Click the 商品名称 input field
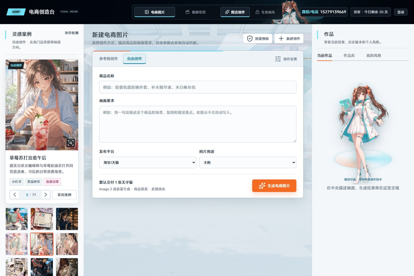The image size is (414, 276). (198, 87)
